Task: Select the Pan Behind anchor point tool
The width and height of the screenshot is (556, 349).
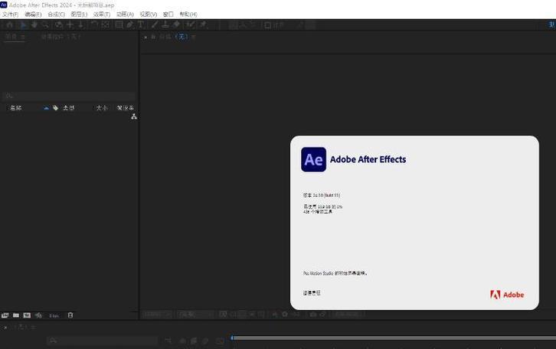Action: 106,24
